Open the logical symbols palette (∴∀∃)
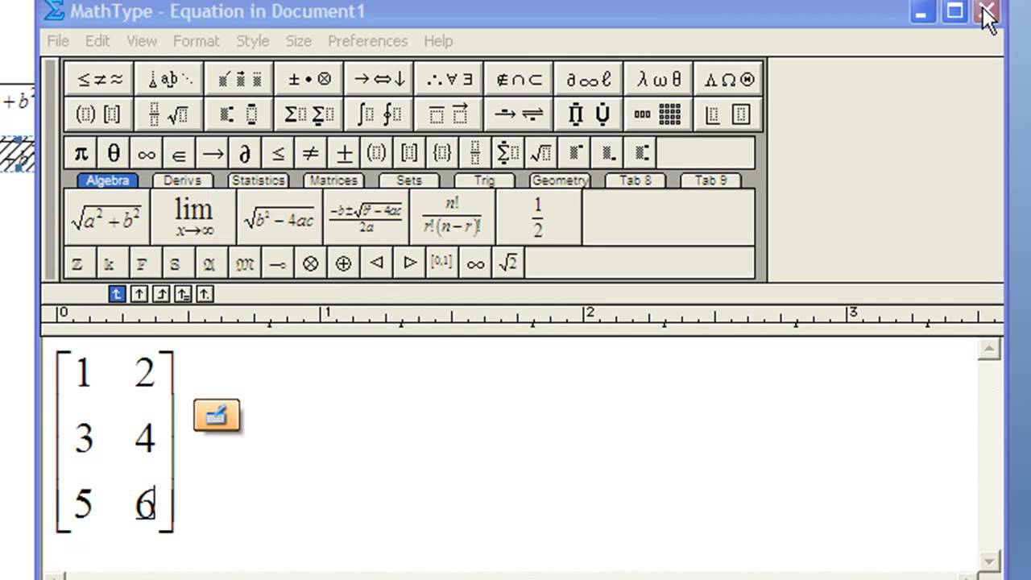 449,79
